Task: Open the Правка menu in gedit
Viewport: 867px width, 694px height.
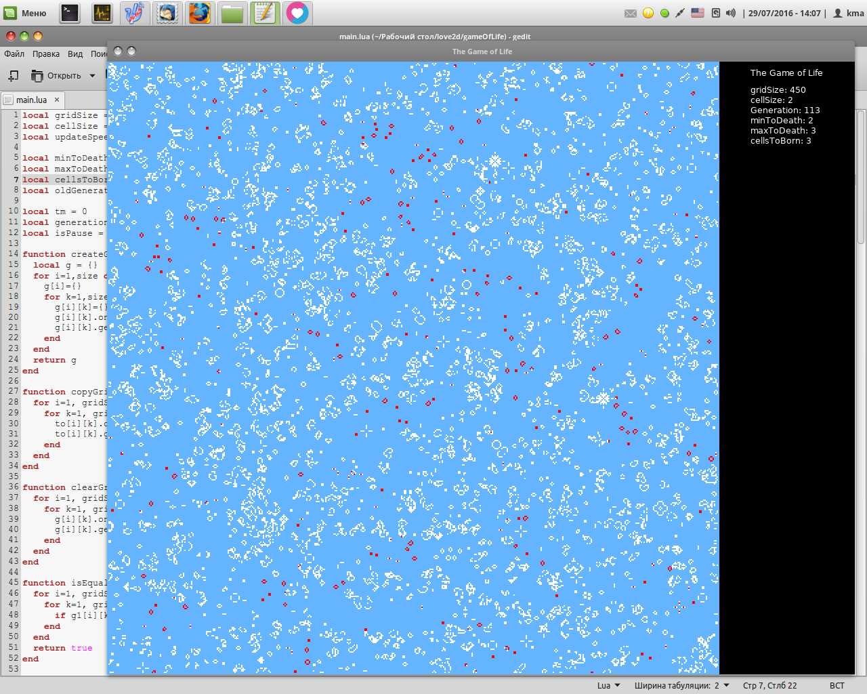Action: pos(46,54)
